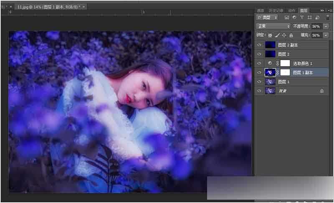Select the 11.jpg document tab

click(x=50, y=7)
